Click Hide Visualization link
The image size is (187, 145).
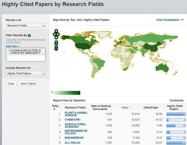point(168,20)
